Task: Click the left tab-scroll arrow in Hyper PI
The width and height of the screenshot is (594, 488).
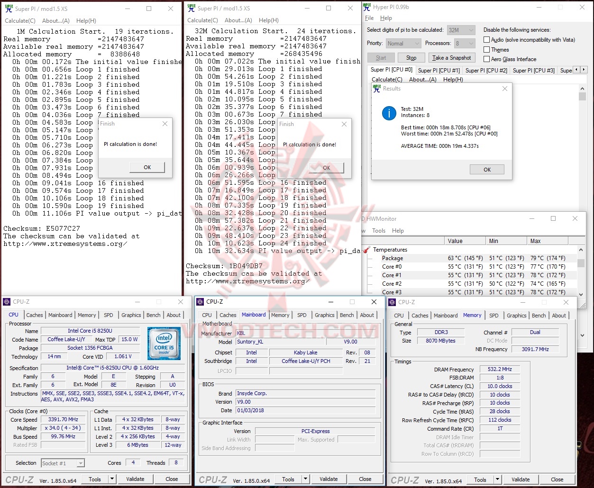Action: pos(576,70)
